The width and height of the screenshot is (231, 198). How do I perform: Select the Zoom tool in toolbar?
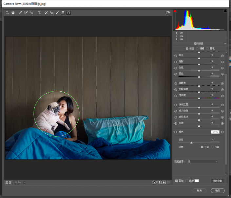pyautogui.click(x=7, y=13)
